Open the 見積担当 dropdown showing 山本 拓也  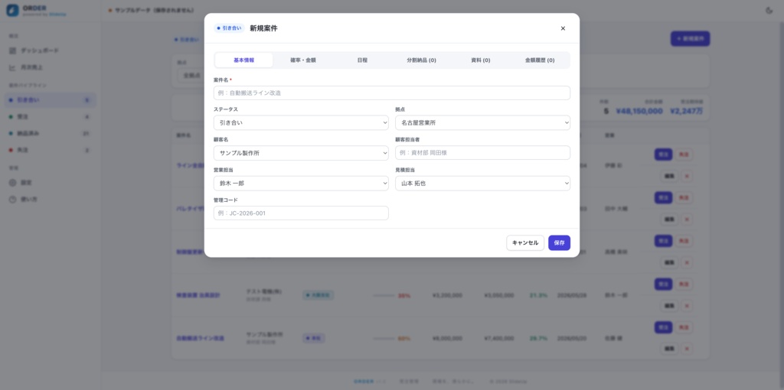482,184
